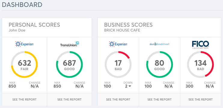Screen dimensions: 223x108
Task: Click the PERSONAL SCORES heading
Action: 34,25
